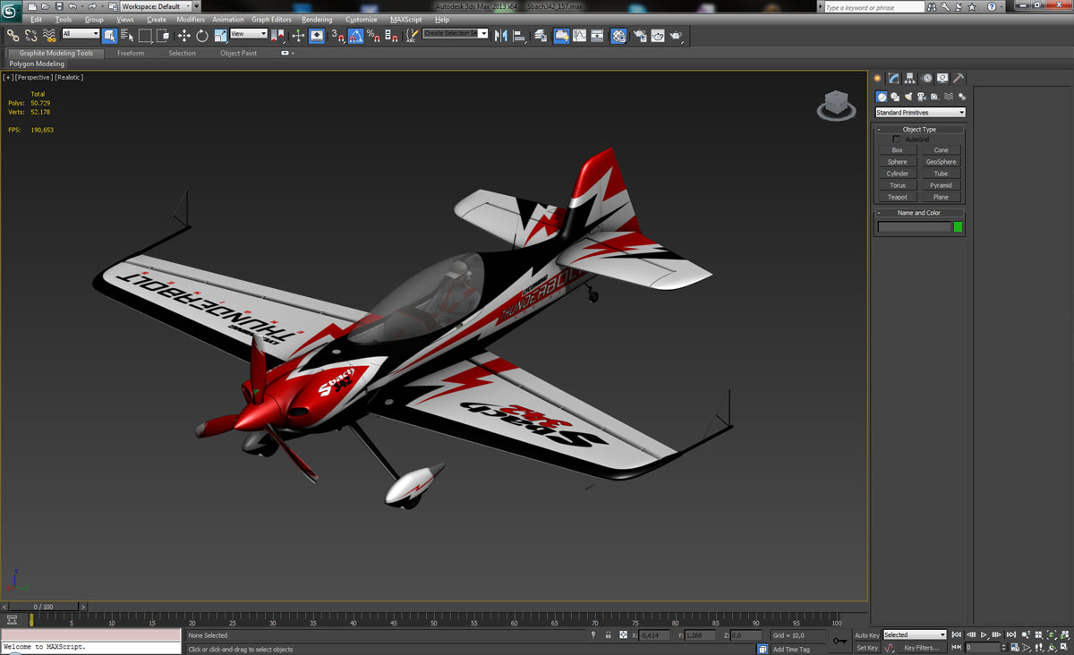Switch to the Freeform ribbon tab
This screenshot has height=655, width=1074.
131,53
